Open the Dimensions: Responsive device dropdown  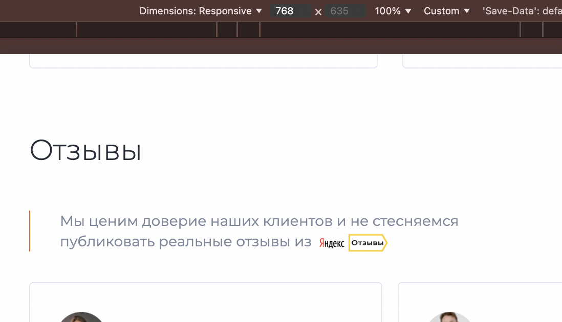tap(201, 11)
